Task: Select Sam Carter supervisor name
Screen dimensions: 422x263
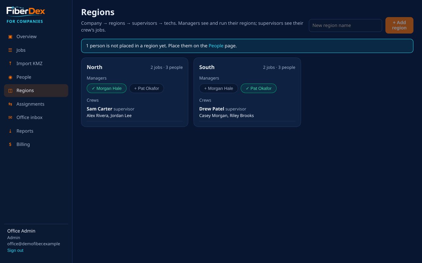Action: (x=100, y=109)
